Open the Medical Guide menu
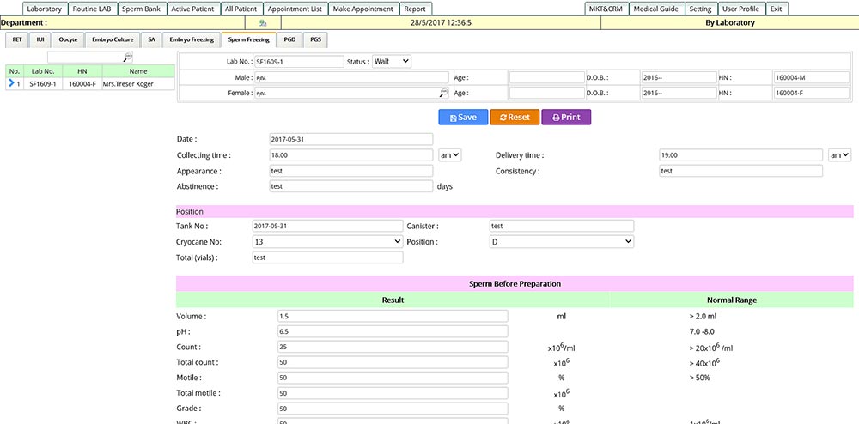The height and width of the screenshot is (424, 859). click(x=655, y=9)
